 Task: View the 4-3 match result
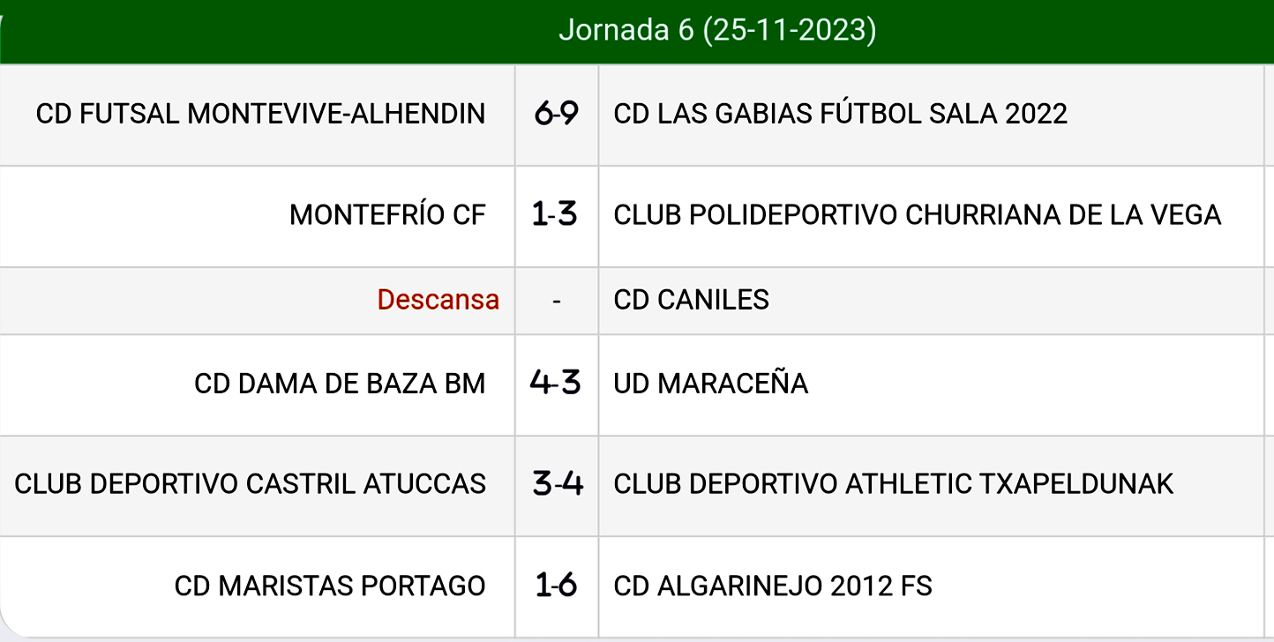556,384
